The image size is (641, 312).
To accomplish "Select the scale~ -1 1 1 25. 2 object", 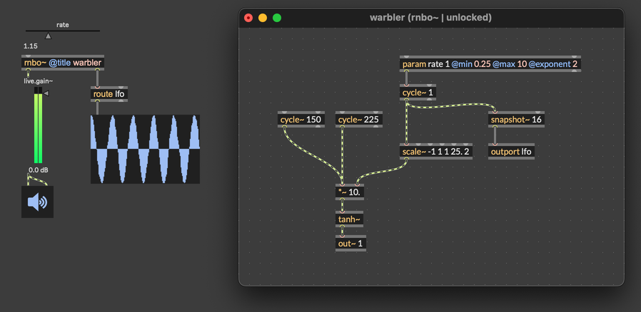I will (435, 152).
